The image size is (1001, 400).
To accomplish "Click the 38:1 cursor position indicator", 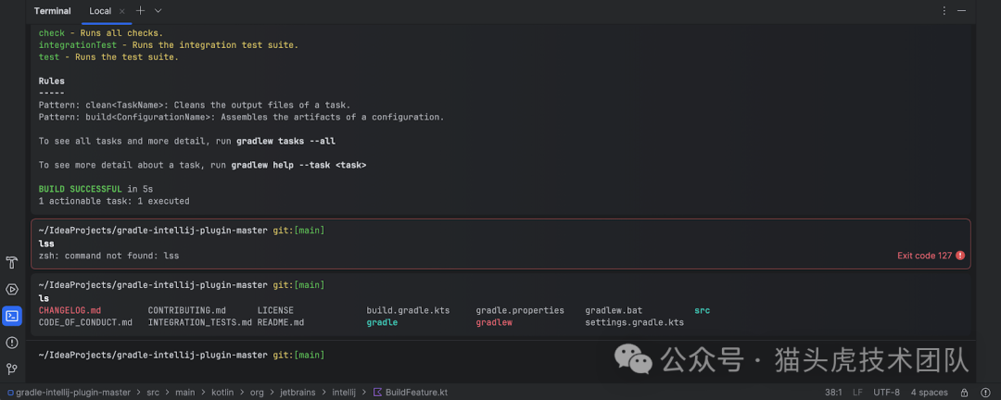I will (833, 393).
